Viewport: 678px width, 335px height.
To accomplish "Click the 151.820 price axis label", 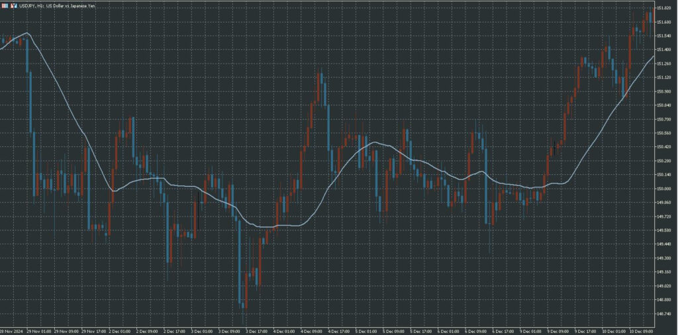I will click(x=663, y=8).
